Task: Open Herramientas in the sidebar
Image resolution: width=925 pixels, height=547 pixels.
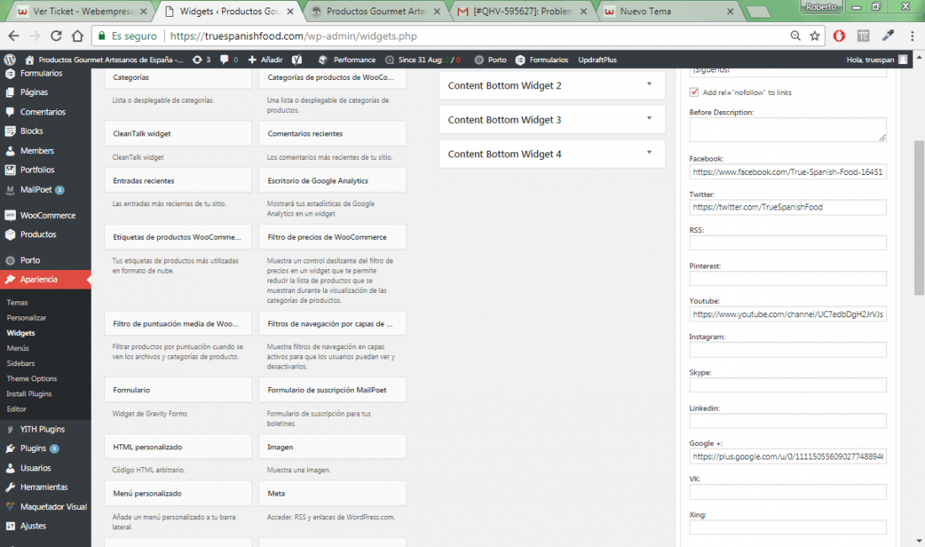Action: [x=45, y=486]
